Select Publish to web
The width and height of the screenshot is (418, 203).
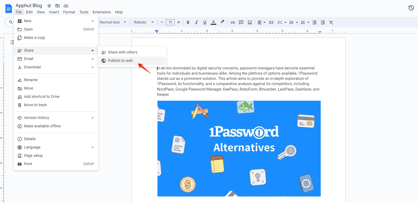132,61
